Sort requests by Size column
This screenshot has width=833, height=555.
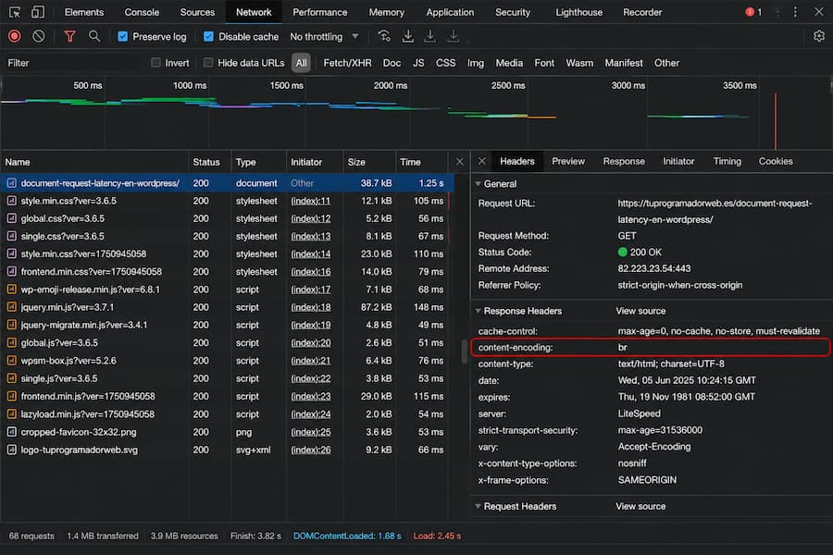[x=368, y=162]
